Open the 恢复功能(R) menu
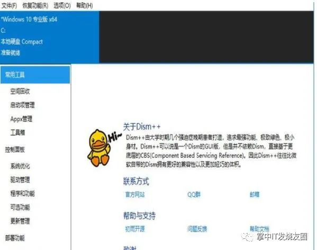The width and height of the screenshot is (317, 250). (x=35, y=5)
